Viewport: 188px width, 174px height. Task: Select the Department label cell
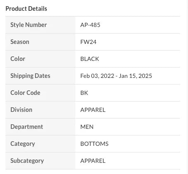[40, 127]
